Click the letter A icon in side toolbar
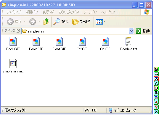The image size is (159, 115). 156,83
